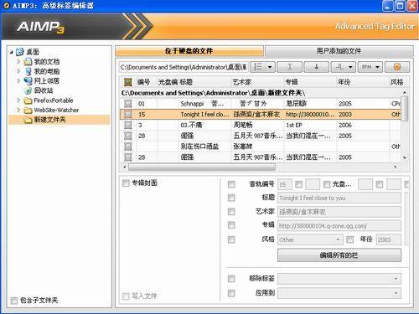
Task: Enable the 专辑 album field checkbox
Action: [x=231, y=225]
